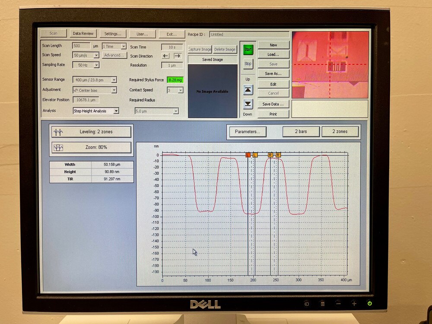
Task: Toggle the 2 zones cursor mode
Action: (x=340, y=131)
